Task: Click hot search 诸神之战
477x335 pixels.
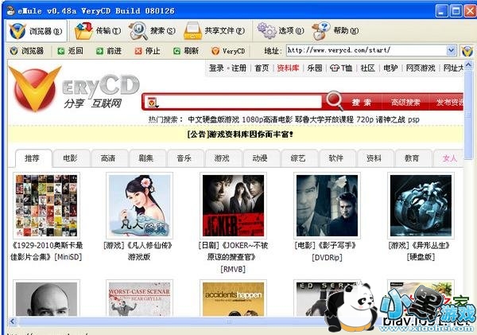Action: (x=390, y=119)
